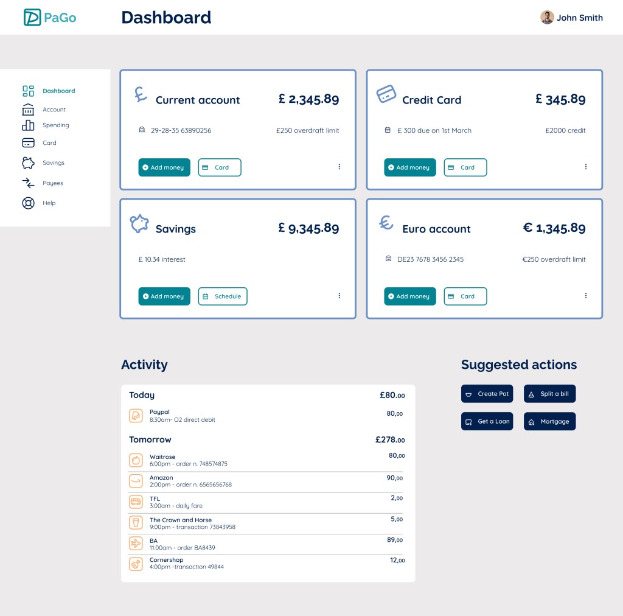Click the PaGo logo
623x616 pixels.
pyautogui.click(x=49, y=17)
